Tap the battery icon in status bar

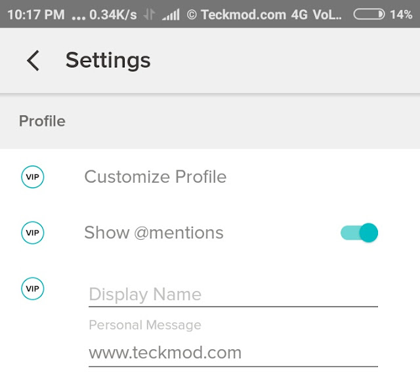click(369, 14)
